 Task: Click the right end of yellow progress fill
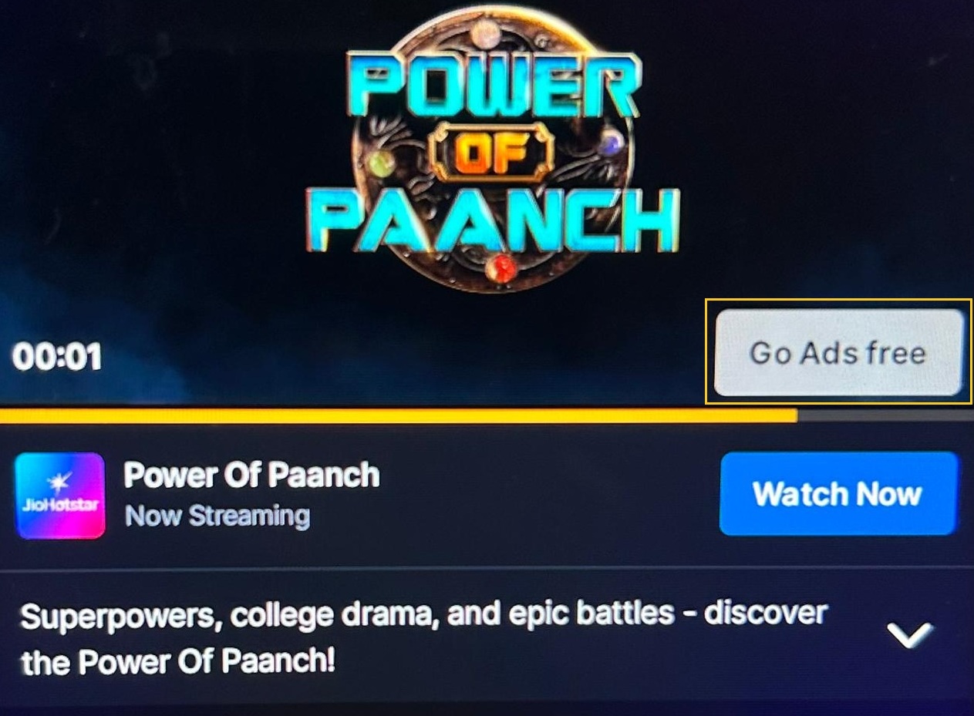point(794,416)
